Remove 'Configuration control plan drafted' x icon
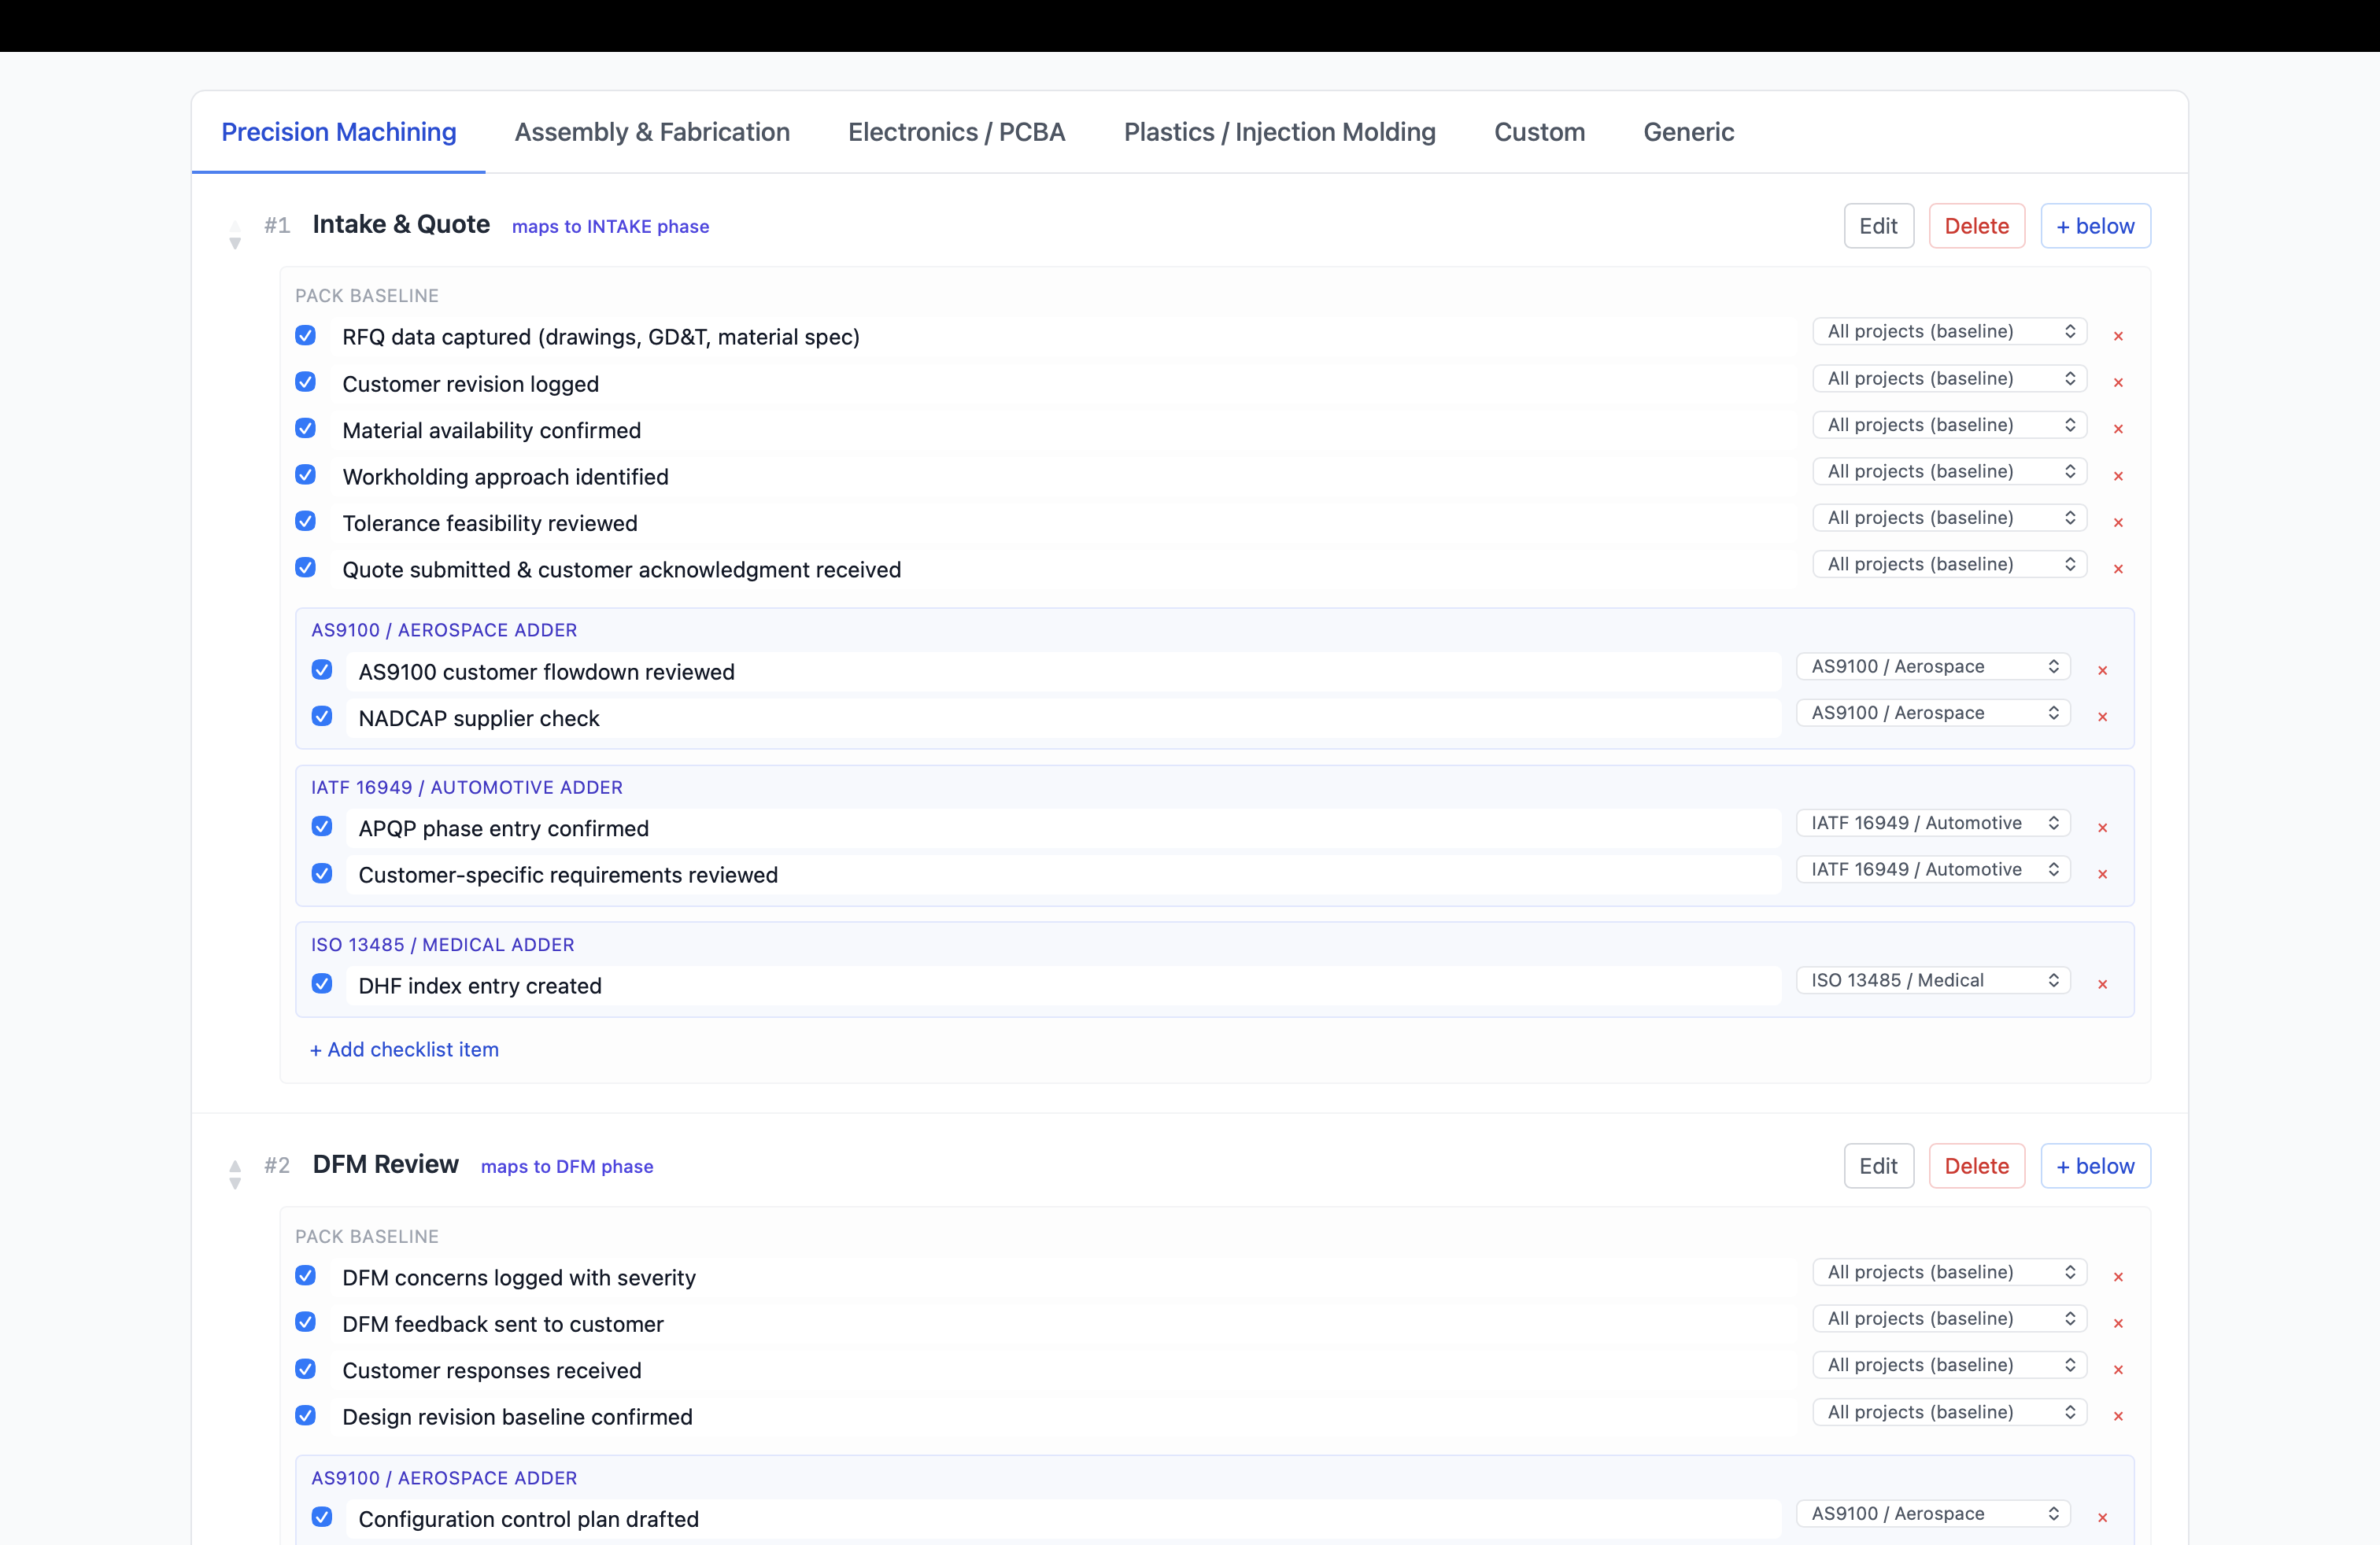Image resolution: width=2380 pixels, height=1545 pixels. [2102, 1517]
